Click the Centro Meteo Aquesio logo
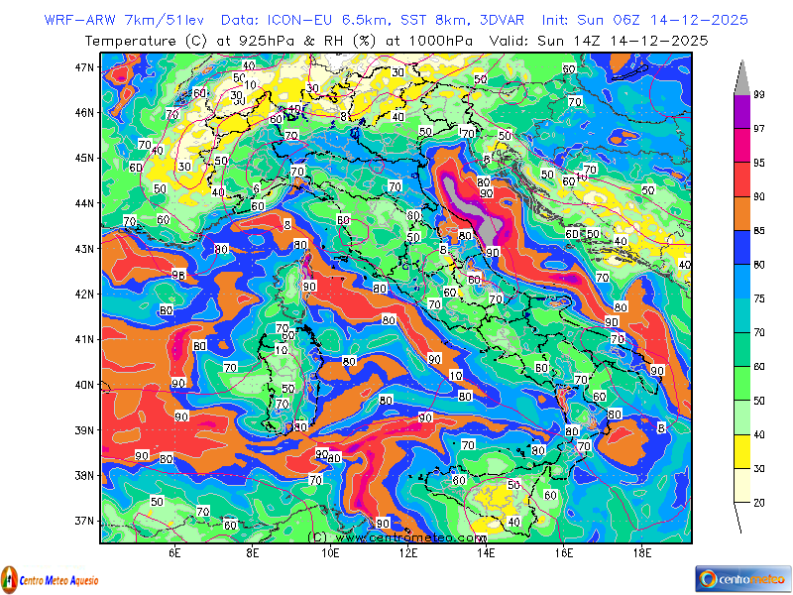 click(50, 578)
